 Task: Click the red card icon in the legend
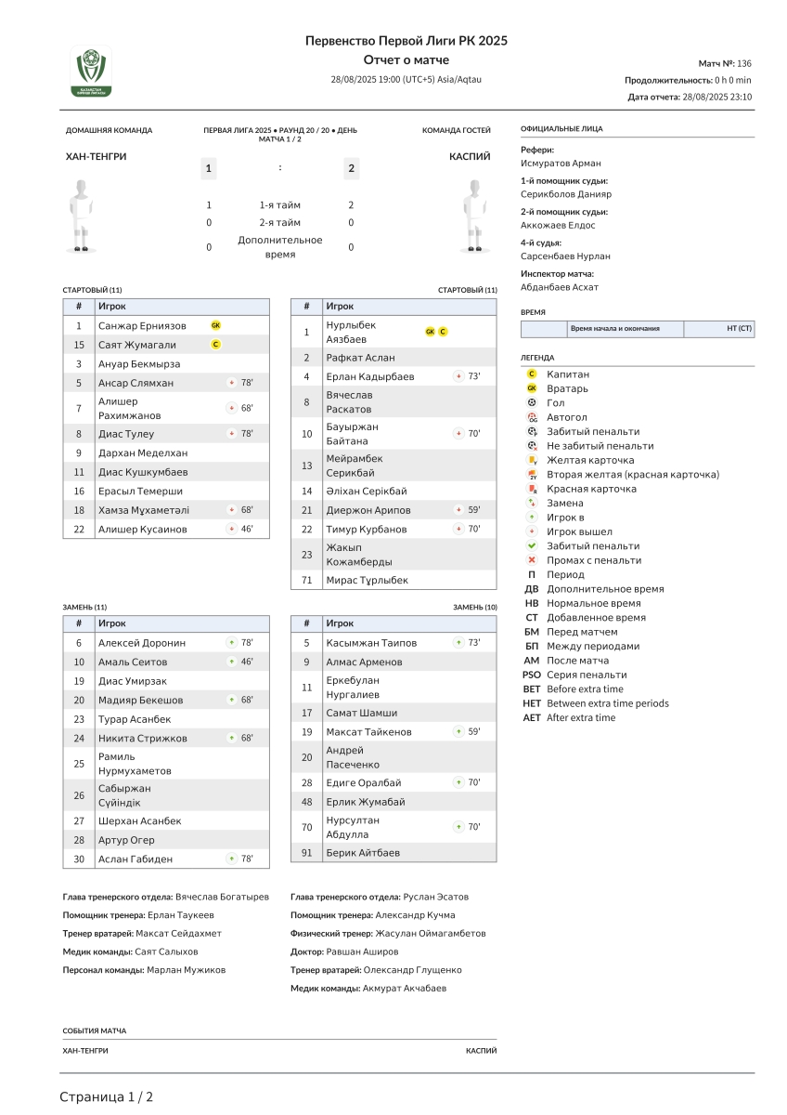point(532,489)
